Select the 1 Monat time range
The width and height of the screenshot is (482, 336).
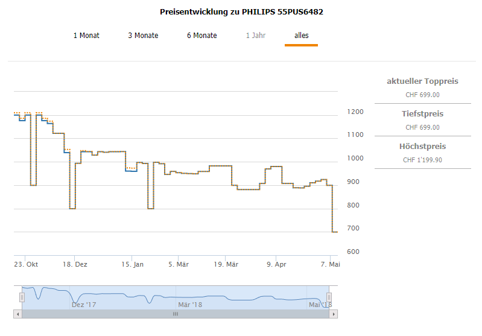tap(86, 36)
